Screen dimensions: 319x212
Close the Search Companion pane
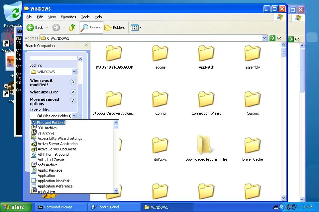[86, 45]
